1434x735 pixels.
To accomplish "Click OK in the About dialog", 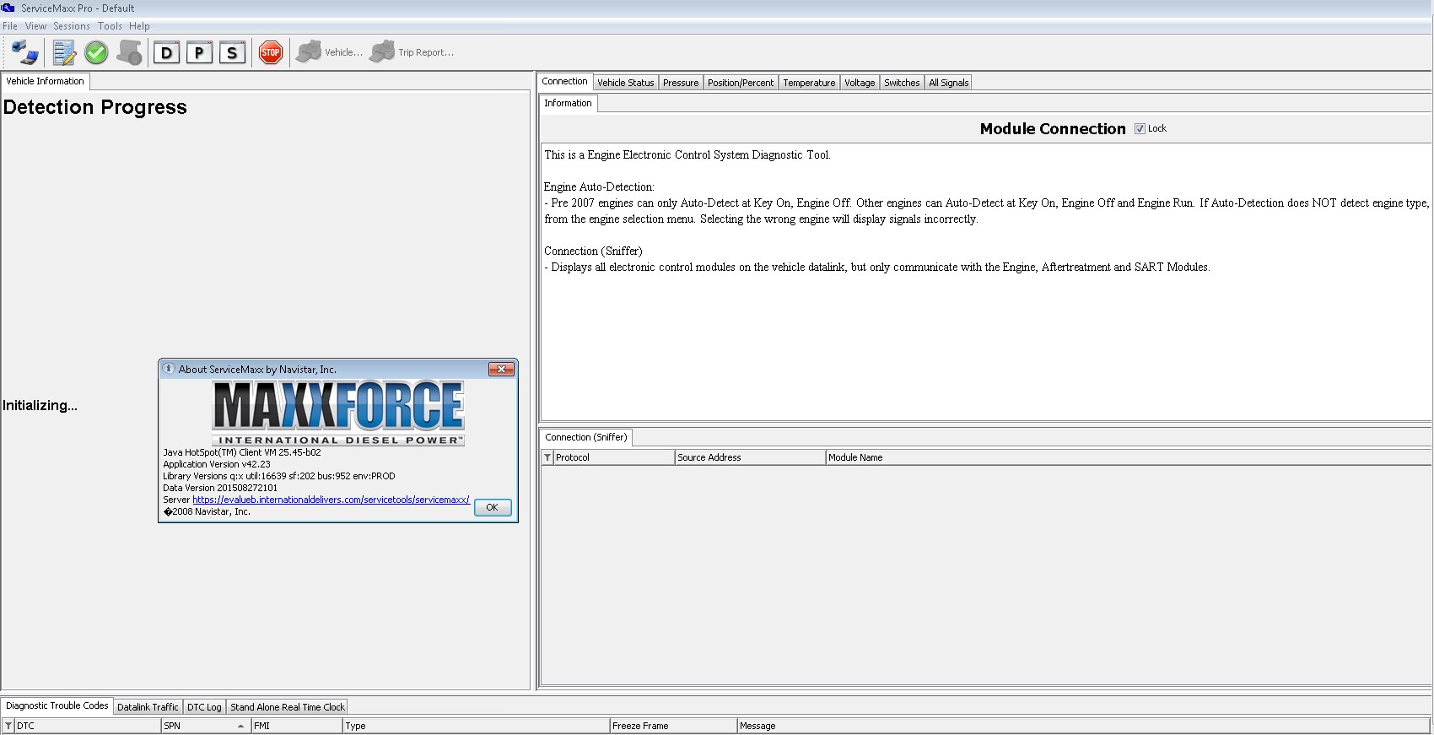I will click(493, 507).
